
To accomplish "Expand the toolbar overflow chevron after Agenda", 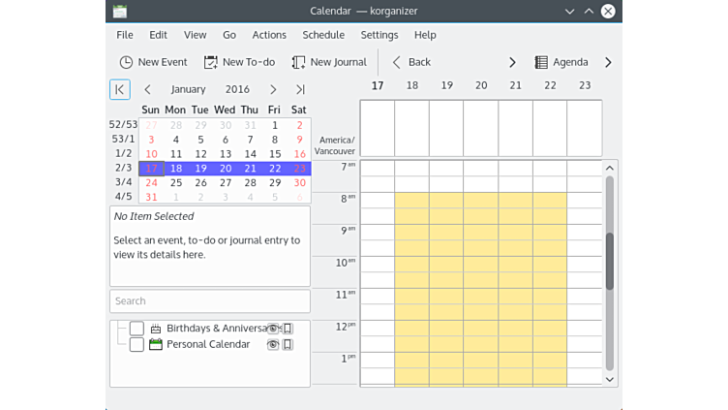I will pyautogui.click(x=608, y=62).
